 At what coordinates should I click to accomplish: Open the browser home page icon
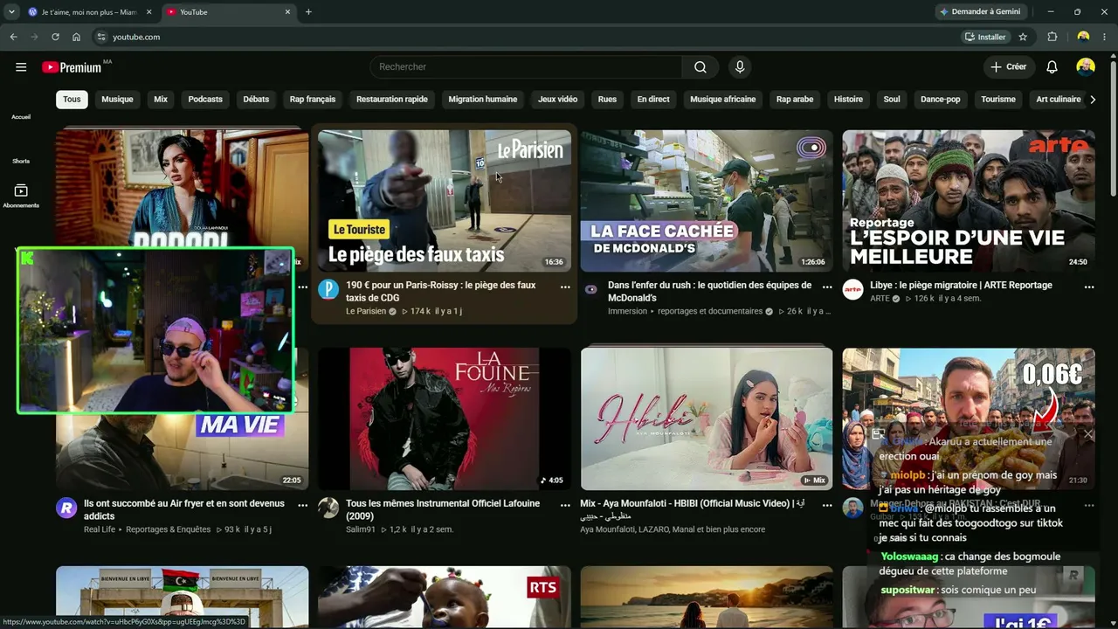pyautogui.click(x=76, y=37)
